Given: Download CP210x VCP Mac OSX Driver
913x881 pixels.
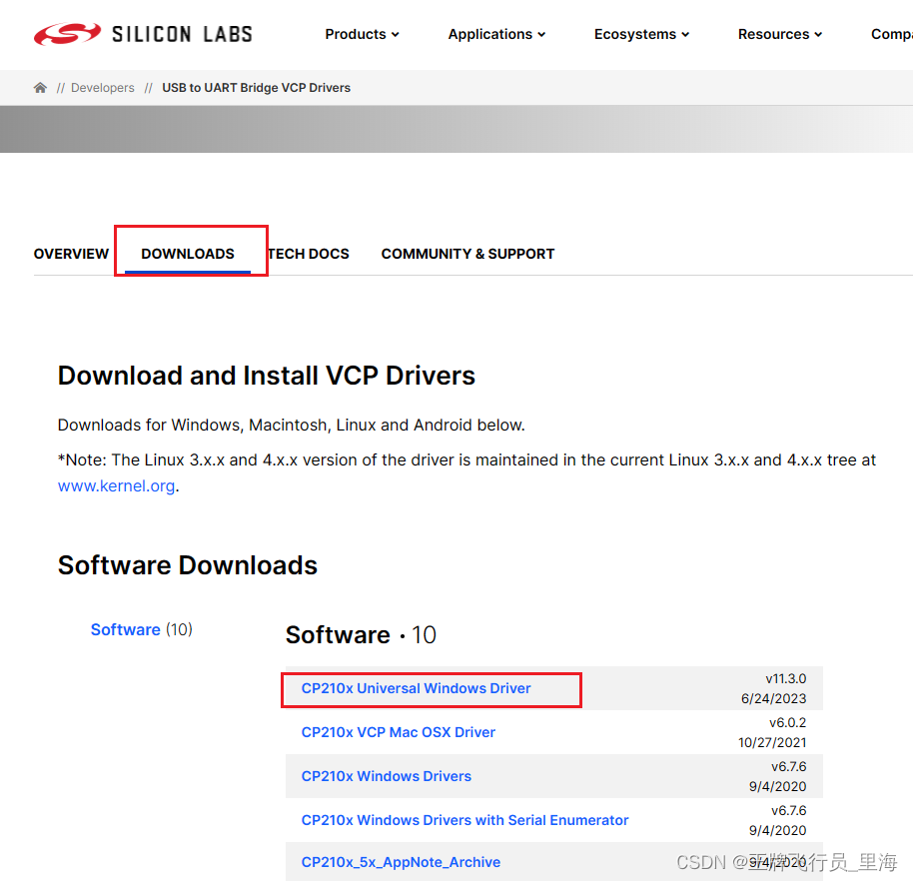Looking at the screenshot, I should [399, 732].
